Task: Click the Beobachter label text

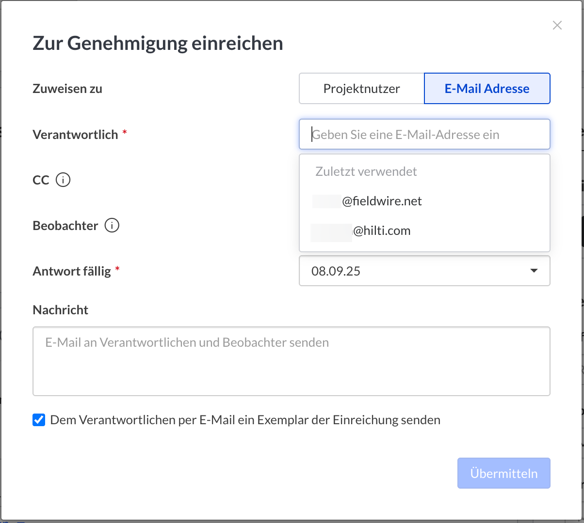Action: coord(65,226)
